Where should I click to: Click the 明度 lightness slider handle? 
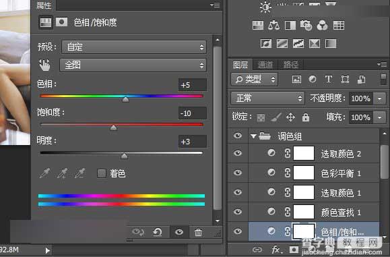[124, 156]
